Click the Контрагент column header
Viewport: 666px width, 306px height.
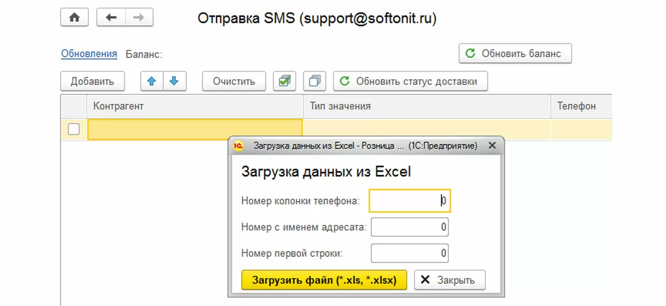pos(194,106)
